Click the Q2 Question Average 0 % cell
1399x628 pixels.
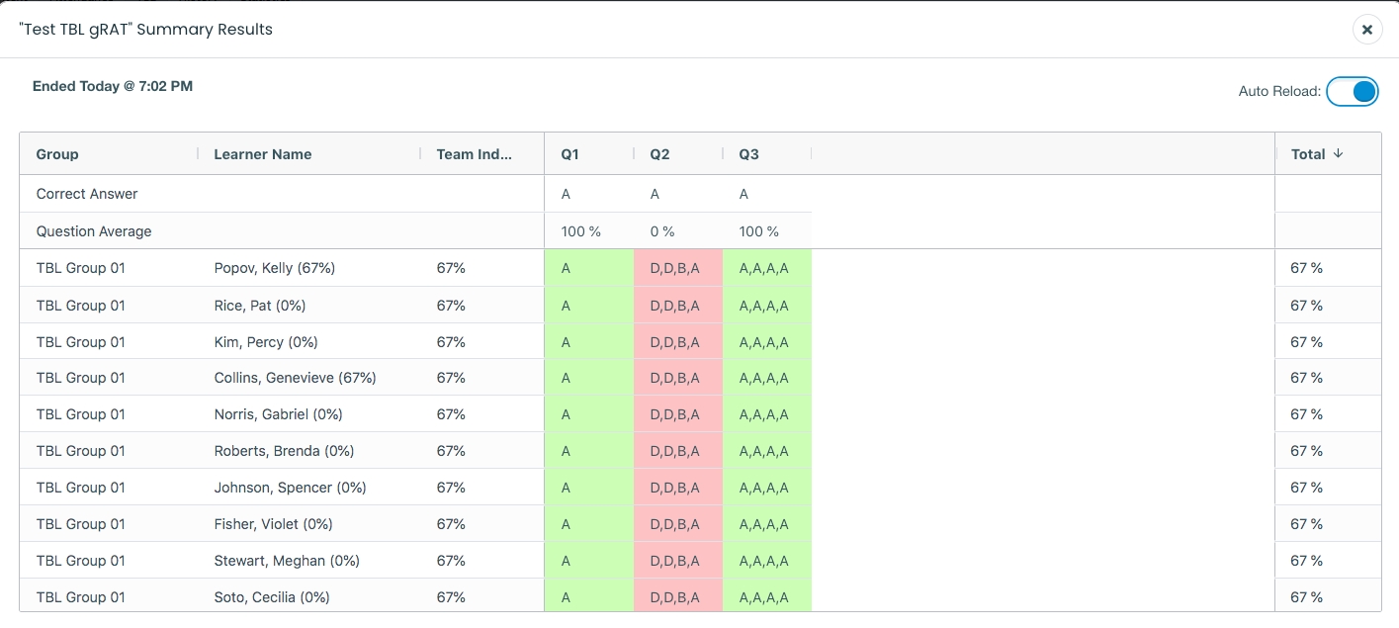click(x=661, y=231)
